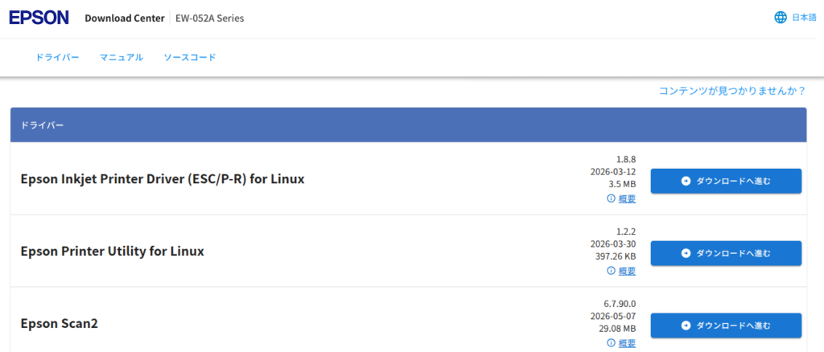
Task: Click the globe language icon
Action: coord(781,18)
